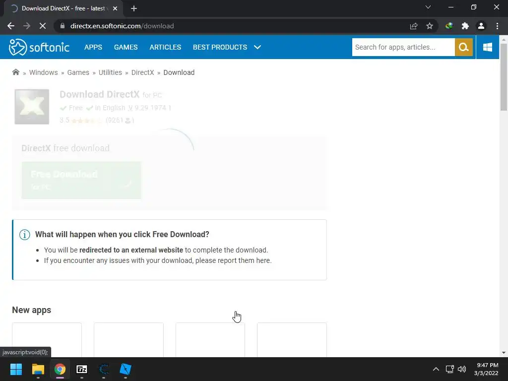This screenshot has width=508, height=381.
Task: Click the colorful extension icon in toolbar
Action: click(449, 26)
